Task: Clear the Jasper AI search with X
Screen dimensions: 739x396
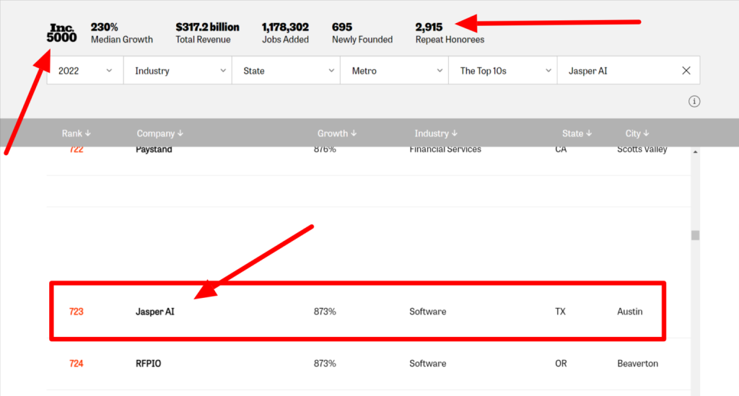Action: pos(686,71)
